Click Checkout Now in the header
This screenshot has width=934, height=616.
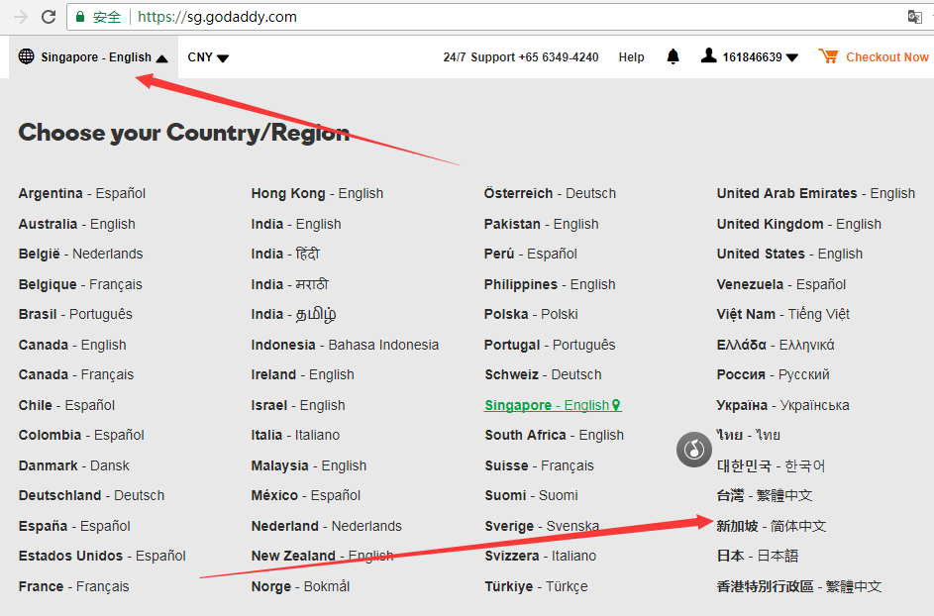[886, 57]
